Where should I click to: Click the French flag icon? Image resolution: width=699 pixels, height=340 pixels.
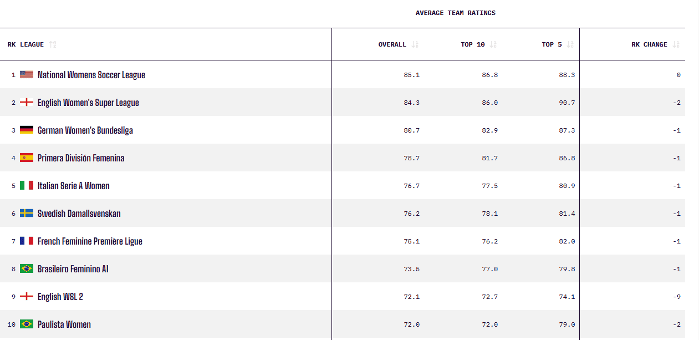tap(27, 241)
